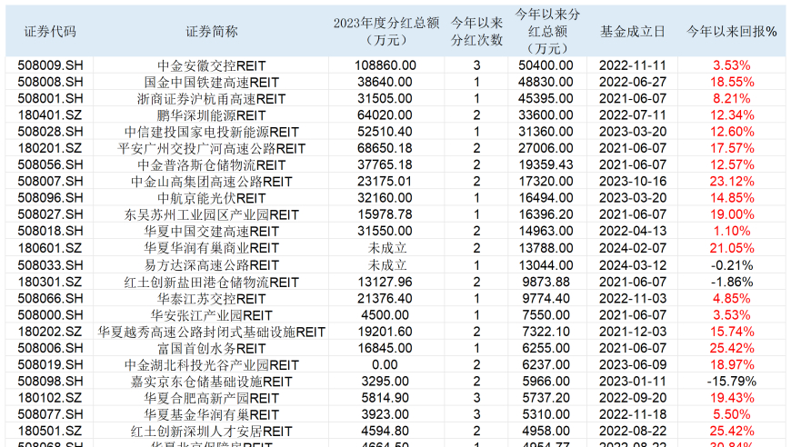791x447 pixels.
Task: Select 中金山高集团高速公路REIT cell
Action: (211, 182)
